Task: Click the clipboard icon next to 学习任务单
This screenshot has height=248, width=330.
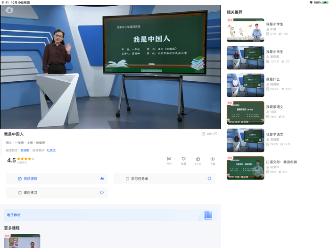Action: pos(127,179)
